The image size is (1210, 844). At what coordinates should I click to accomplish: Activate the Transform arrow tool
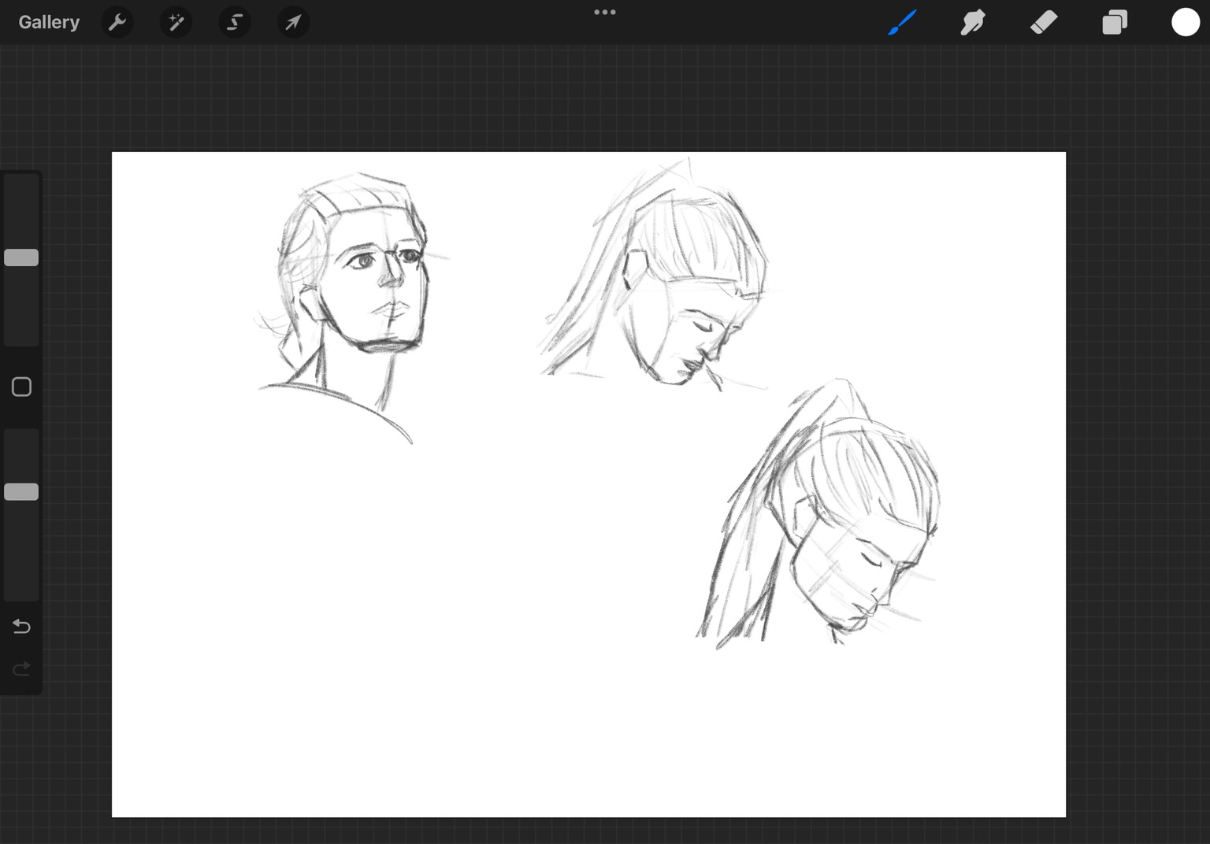(293, 22)
